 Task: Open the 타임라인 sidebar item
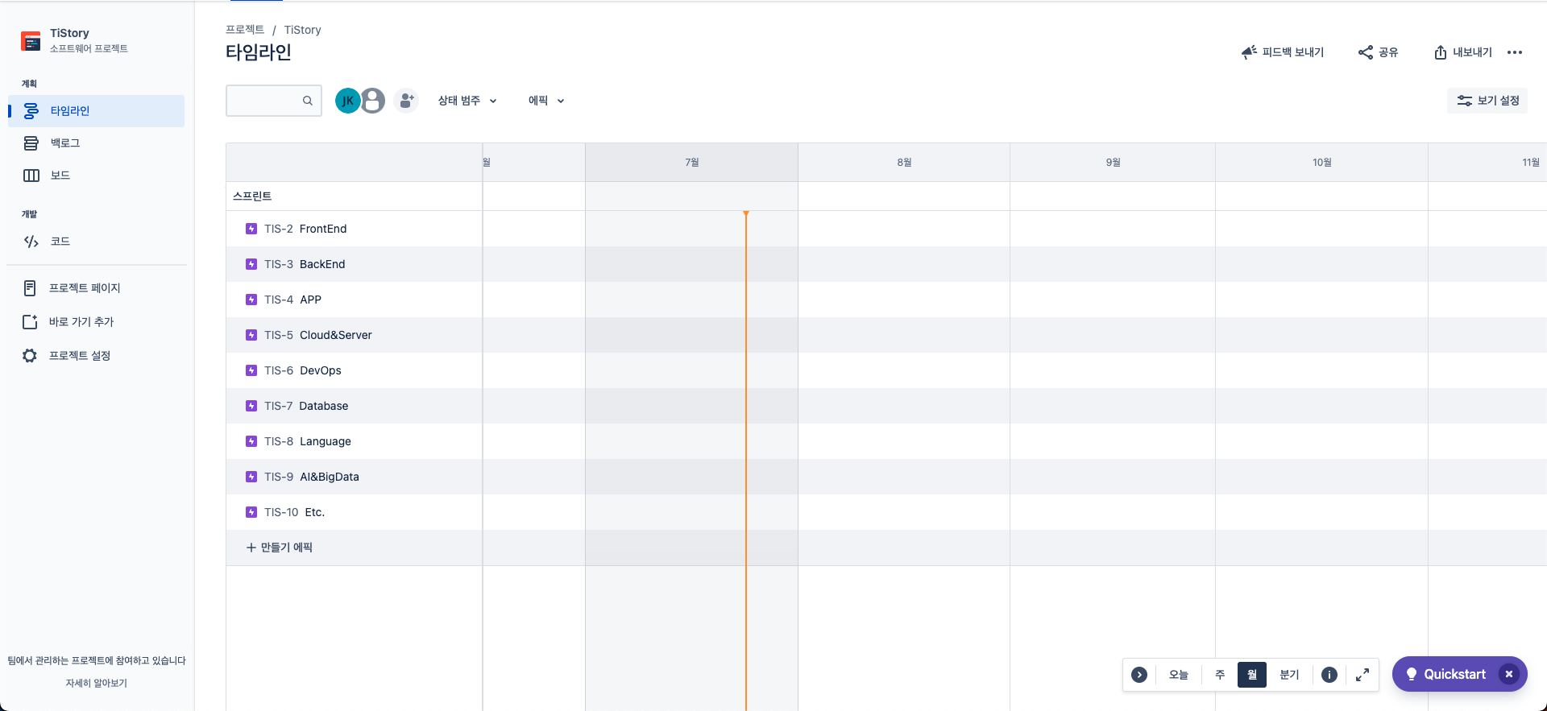click(x=97, y=111)
